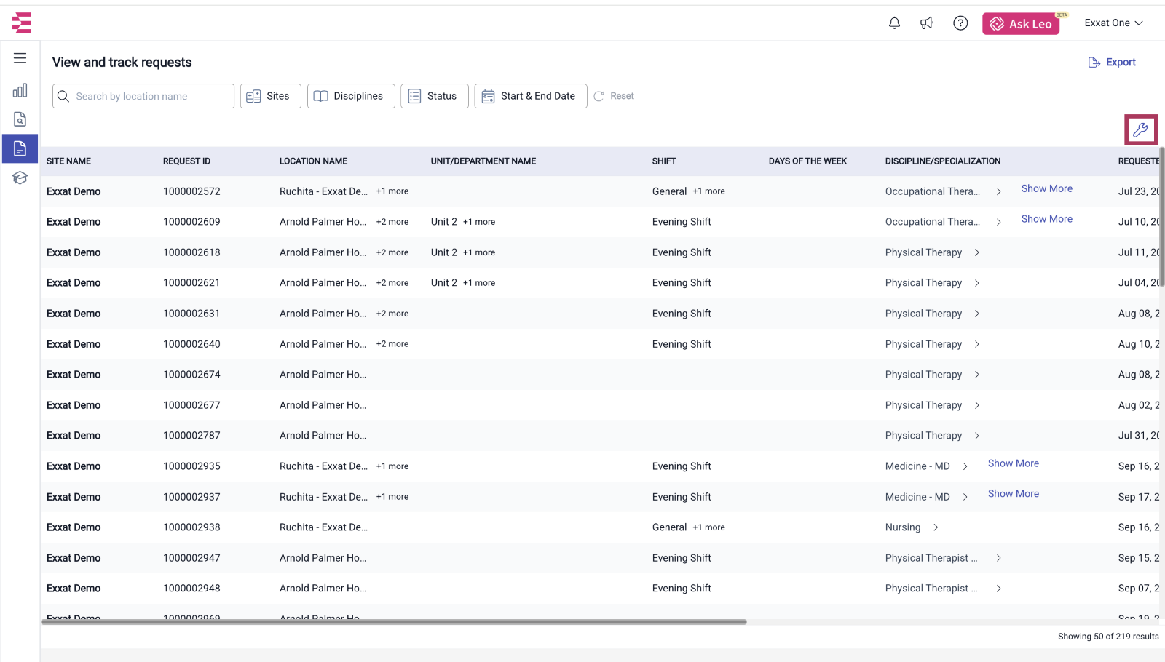Image resolution: width=1165 pixels, height=662 pixels.
Task: Click the DAYS OF THE WEEK column header
Action: click(x=807, y=161)
